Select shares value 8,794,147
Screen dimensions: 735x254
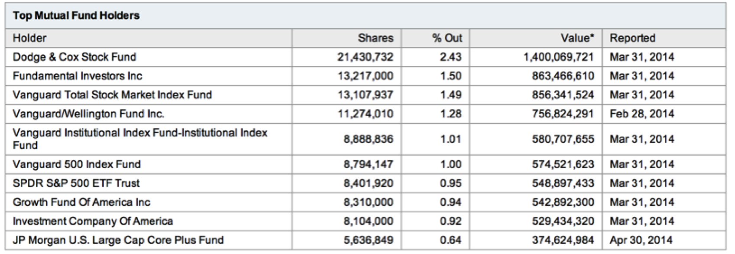click(369, 165)
